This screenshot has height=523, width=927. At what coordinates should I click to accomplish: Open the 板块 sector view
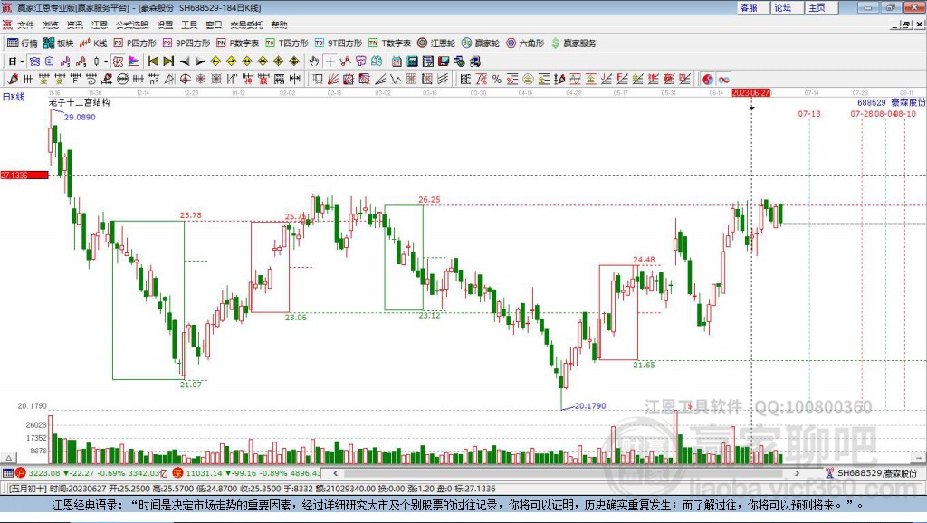coord(58,43)
